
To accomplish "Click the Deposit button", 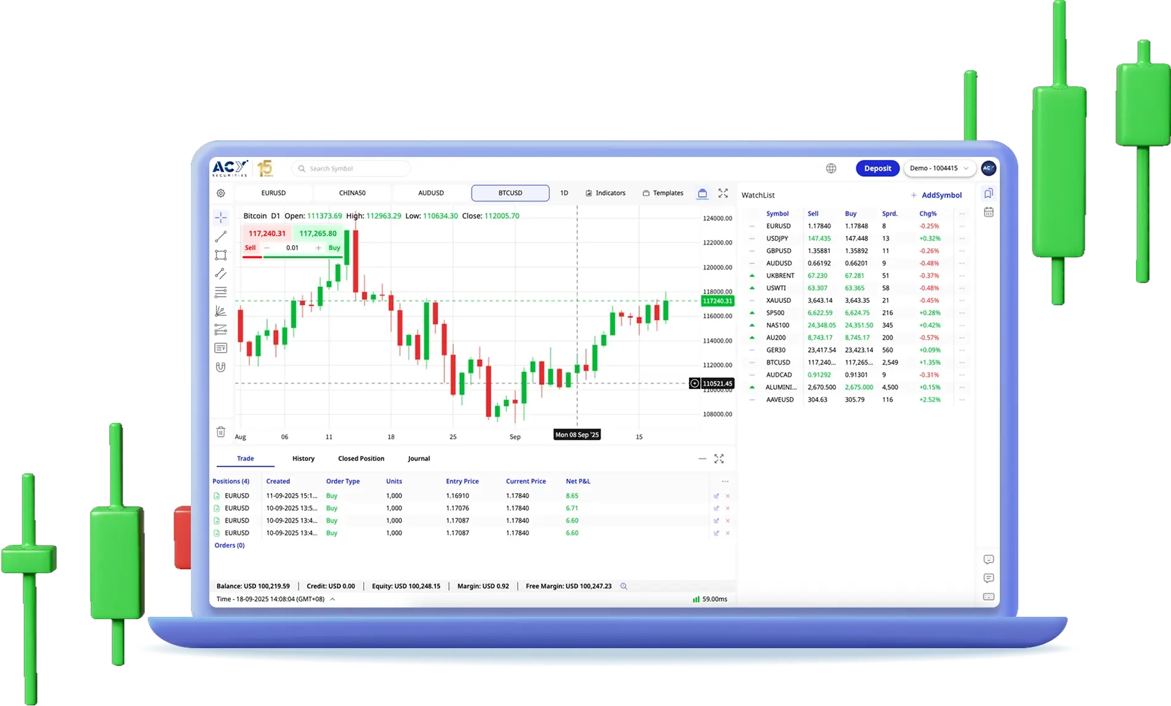I will coord(877,168).
